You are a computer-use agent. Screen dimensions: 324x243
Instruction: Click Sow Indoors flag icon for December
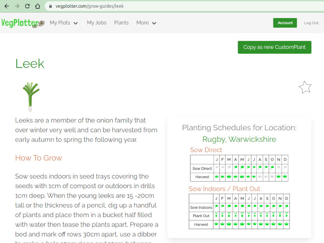tap(286, 206)
